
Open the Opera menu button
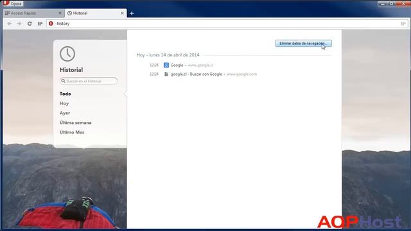(12, 3)
